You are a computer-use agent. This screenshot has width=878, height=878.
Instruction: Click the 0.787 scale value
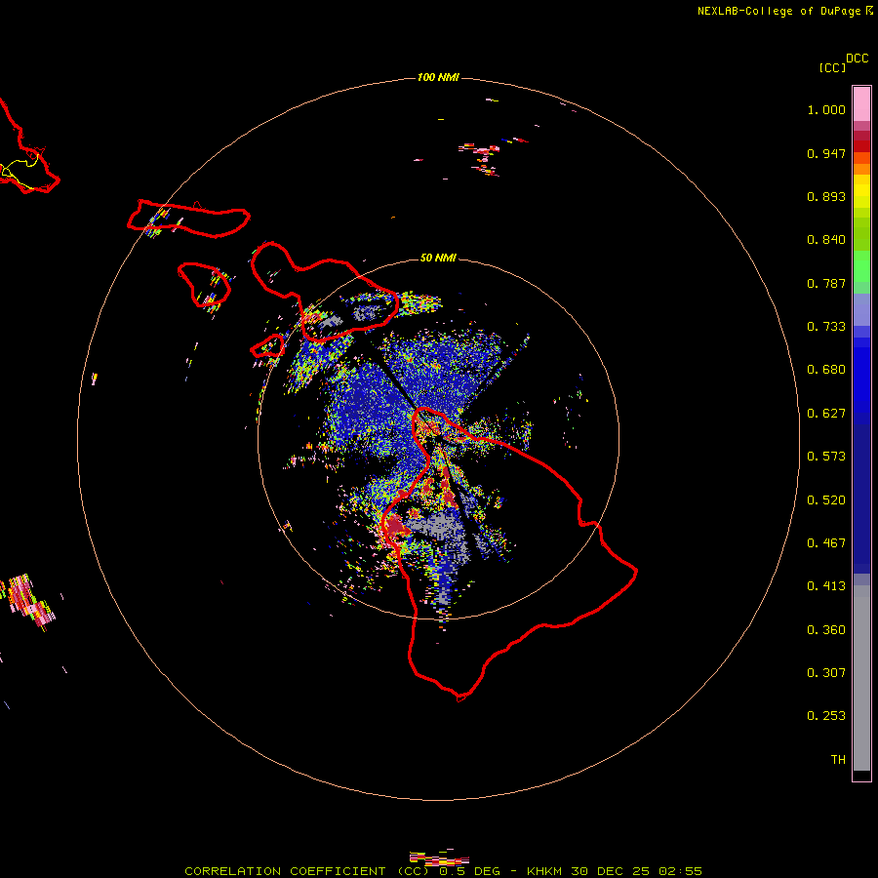tap(826, 283)
